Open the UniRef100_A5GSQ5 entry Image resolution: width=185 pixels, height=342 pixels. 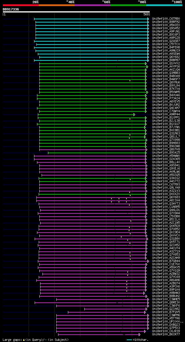pos(166,175)
